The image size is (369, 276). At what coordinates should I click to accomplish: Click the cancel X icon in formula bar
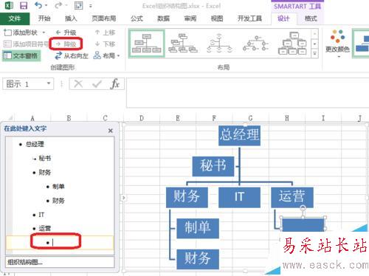(78, 84)
